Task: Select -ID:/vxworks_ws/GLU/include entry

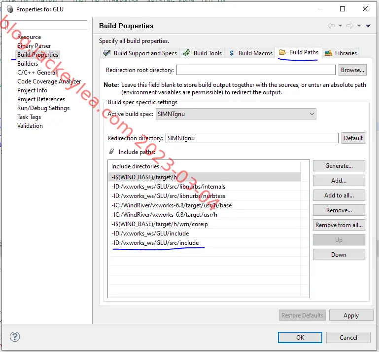Action: [x=205, y=234]
